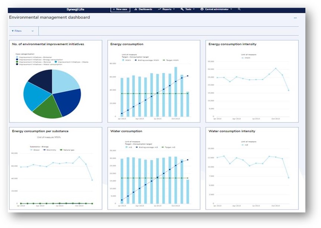Click the wrench icon next to Tools

182,9
